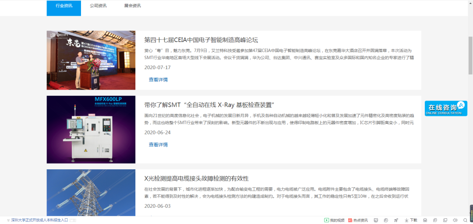Click the date 2020-06-03
The image size is (473, 224).
click(158, 206)
